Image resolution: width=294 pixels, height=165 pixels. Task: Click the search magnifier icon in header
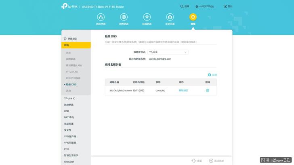pyautogui.click(x=182, y=6)
